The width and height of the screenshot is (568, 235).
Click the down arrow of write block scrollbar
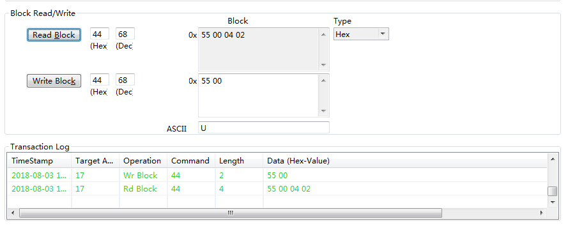[x=323, y=111]
